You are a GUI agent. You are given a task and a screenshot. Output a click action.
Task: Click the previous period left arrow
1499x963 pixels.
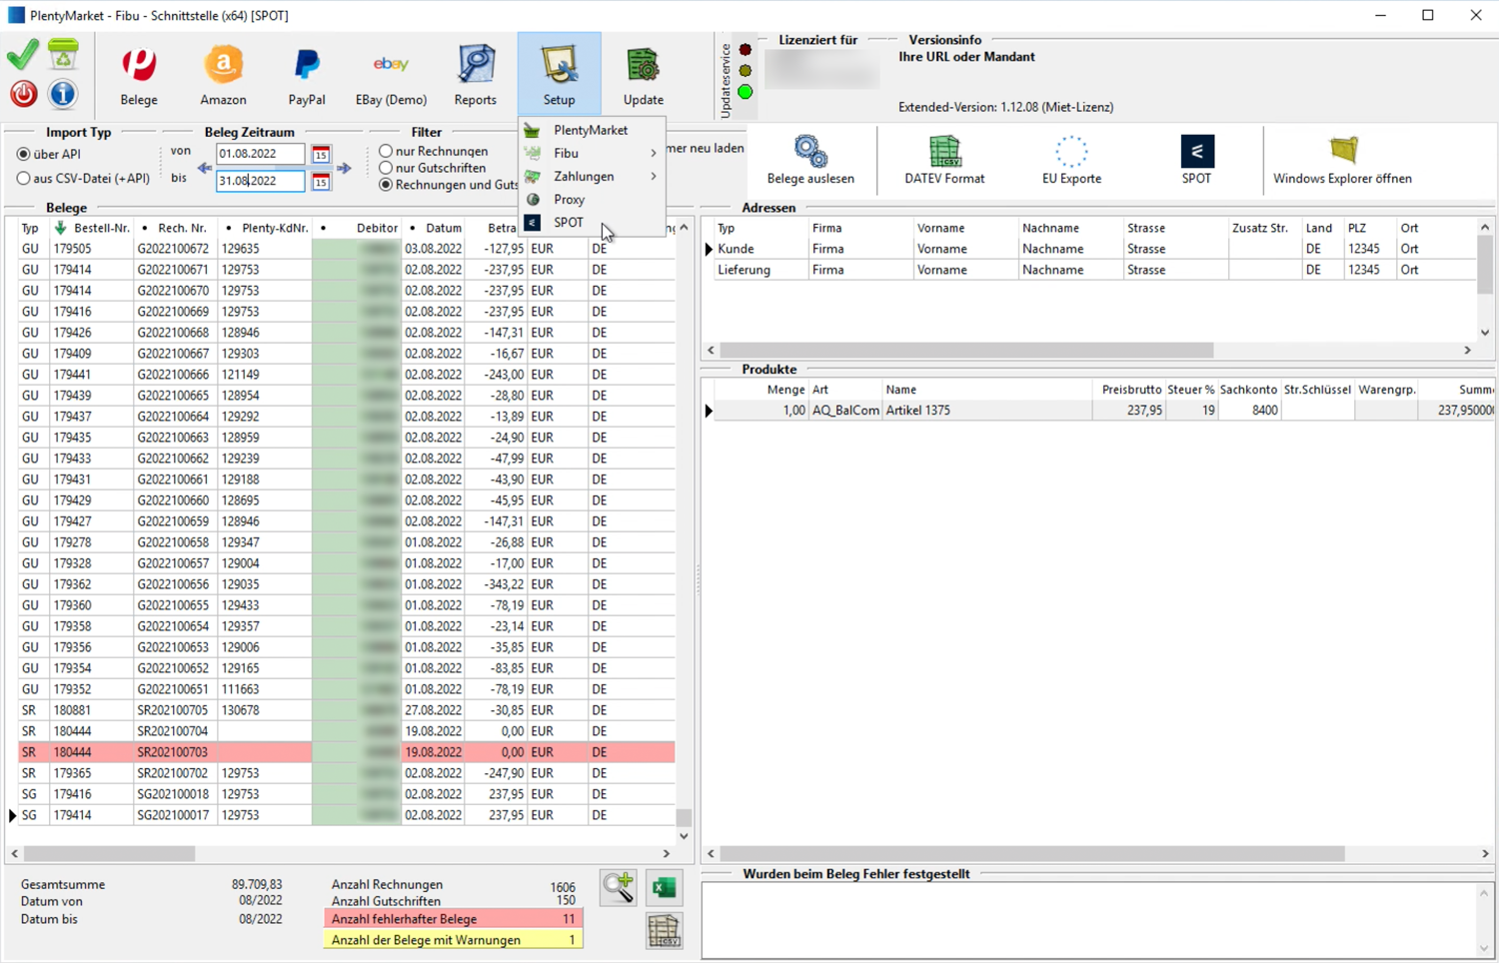pyautogui.click(x=205, y=169)
